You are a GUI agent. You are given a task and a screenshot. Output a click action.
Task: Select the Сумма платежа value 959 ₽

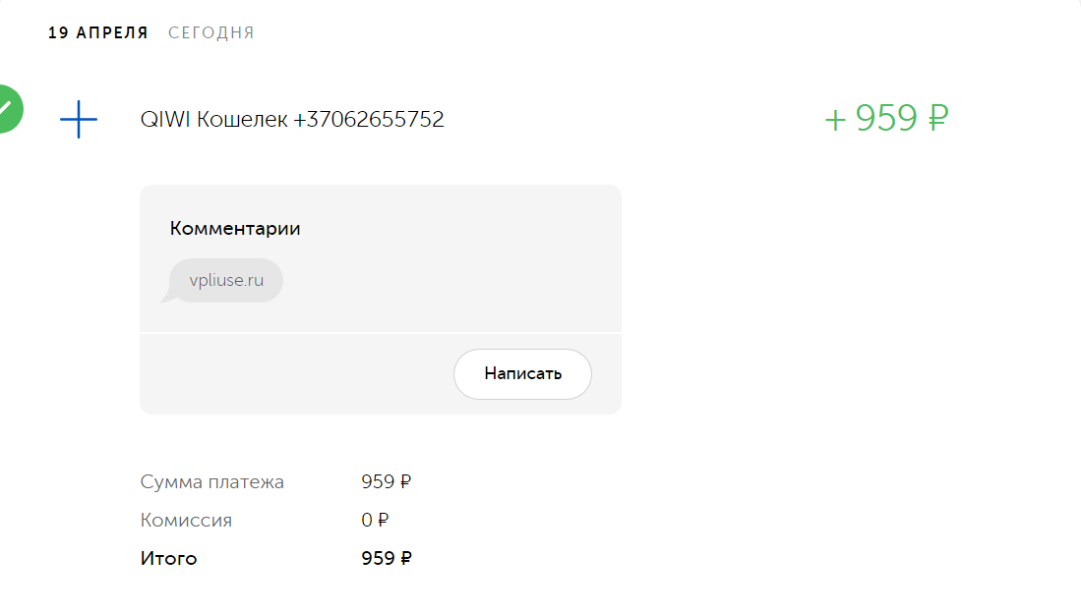[386, 482]
